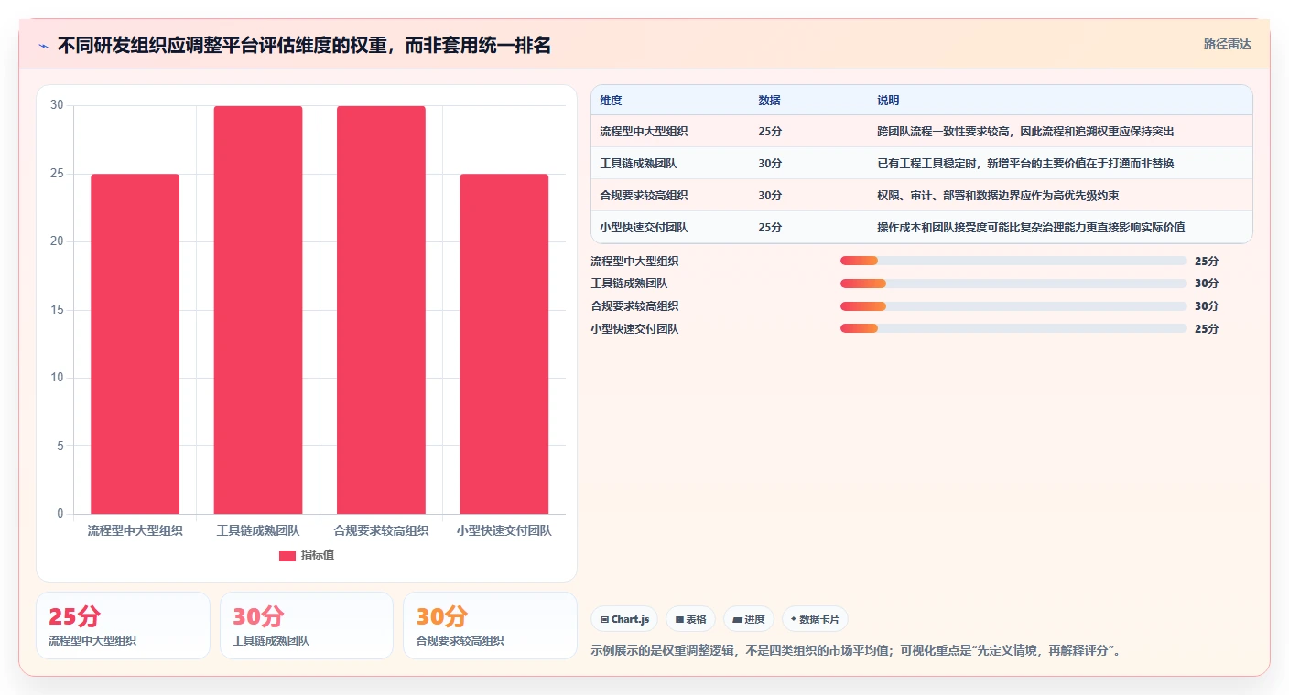Image resolution: width=1289 pixels, height=695 pixels.
Task: Click the 数据卡片 tag chip
Action: pyautogui.click(x=815, y=619)
